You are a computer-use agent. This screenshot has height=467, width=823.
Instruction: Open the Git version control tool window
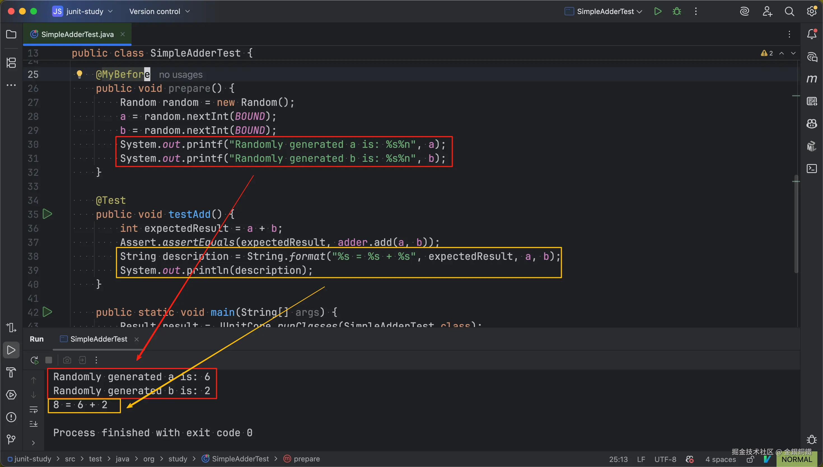11,439
